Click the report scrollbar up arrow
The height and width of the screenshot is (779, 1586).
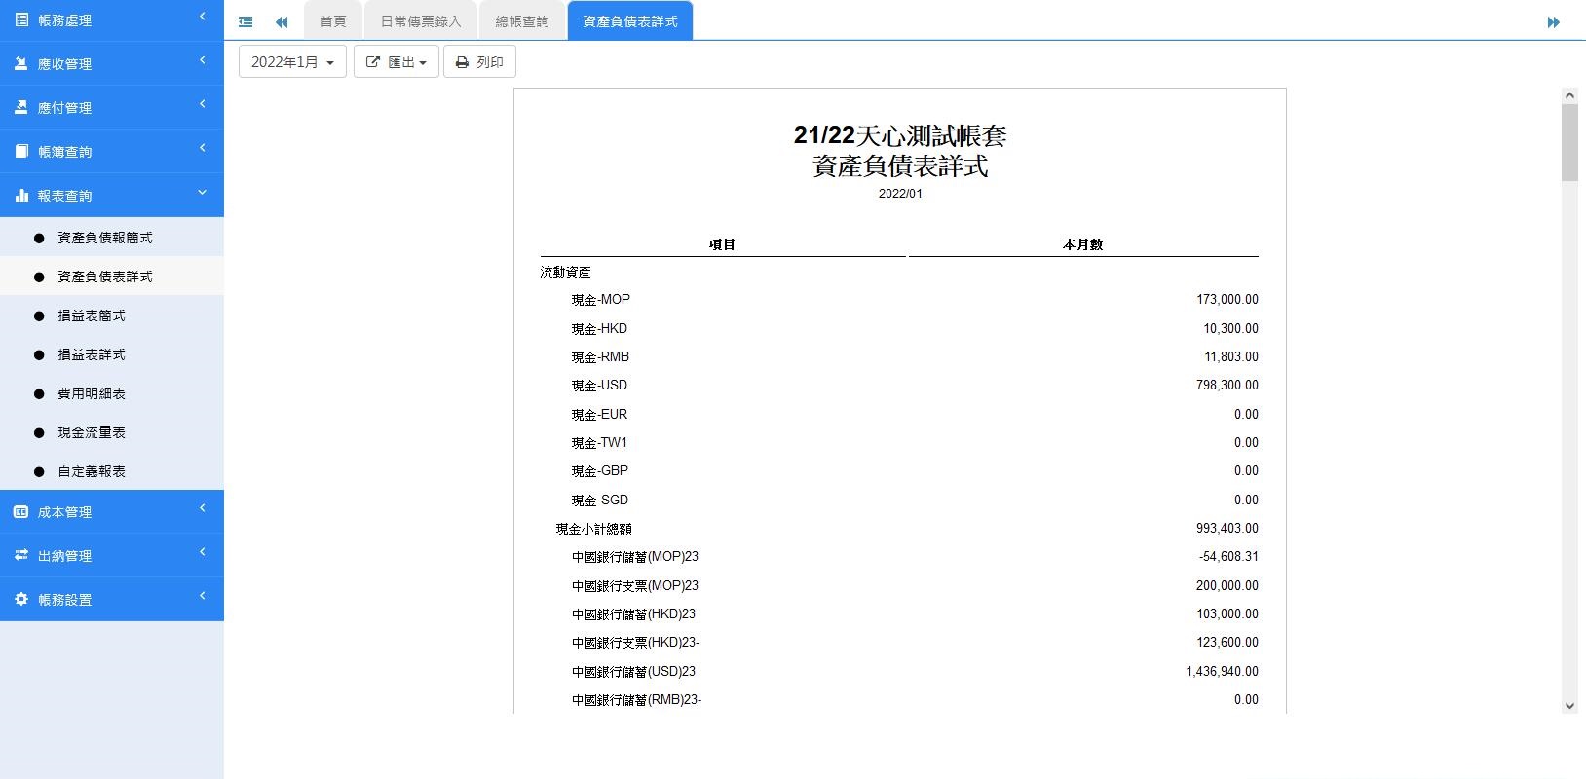coord(1569,95)
